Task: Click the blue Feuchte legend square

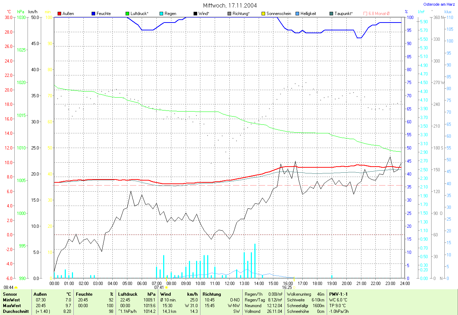Action: tap(93, 14)
